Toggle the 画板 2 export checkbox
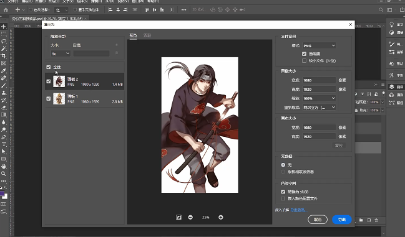Screen dimensions: 405x237 click(49, 81)
